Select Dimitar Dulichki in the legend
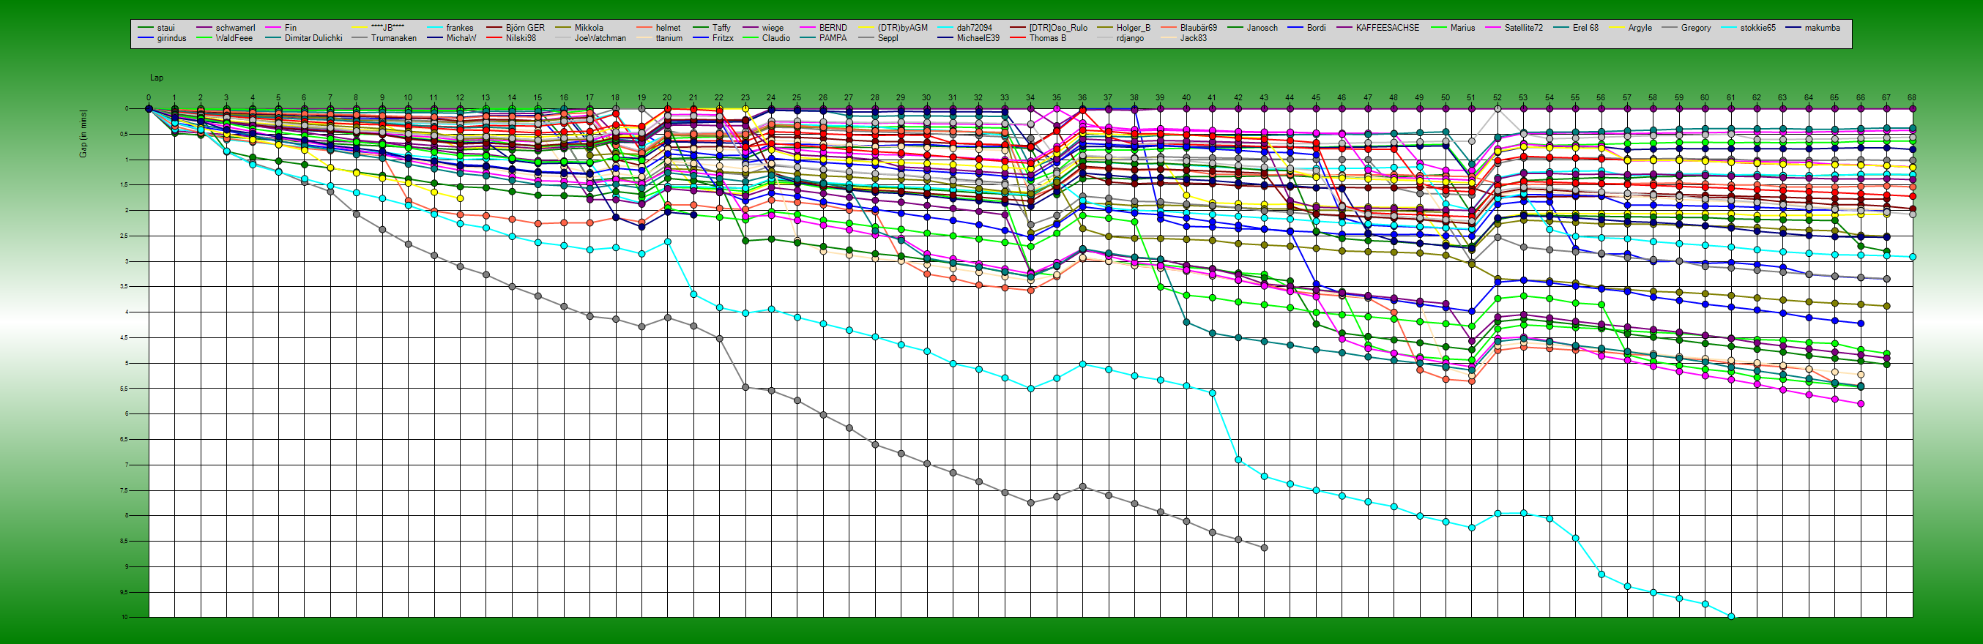Image resolution: width=1983 pixels, height=644 pixels. [313, 39]
